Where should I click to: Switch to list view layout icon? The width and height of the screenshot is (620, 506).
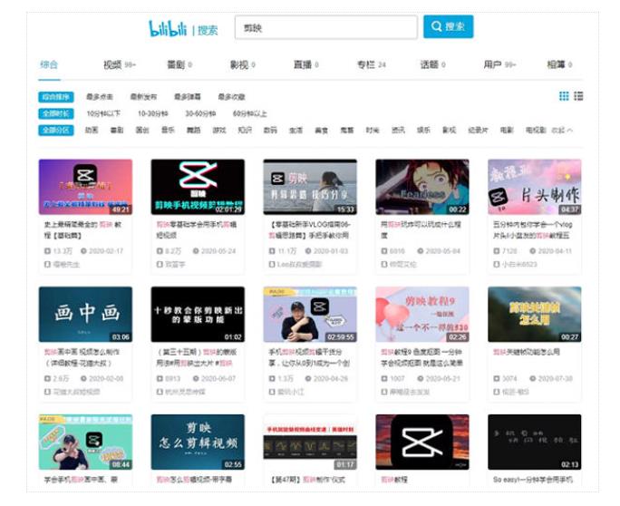[578, 96]
